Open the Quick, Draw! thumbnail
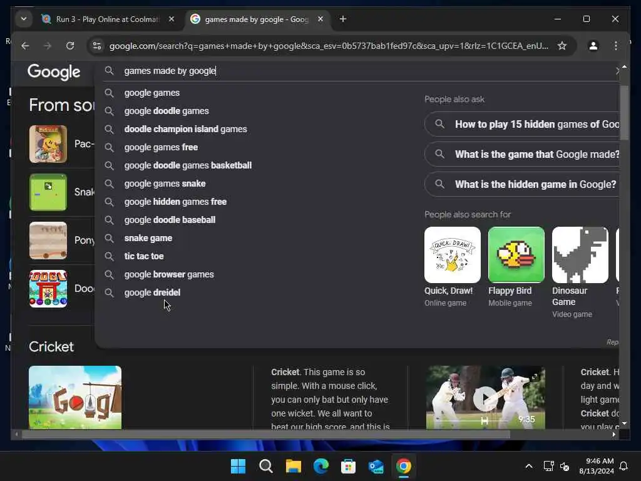The image size is (641, 481). (452, 255)
